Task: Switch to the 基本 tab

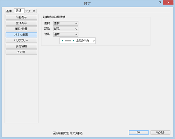Action: point(9,11)
